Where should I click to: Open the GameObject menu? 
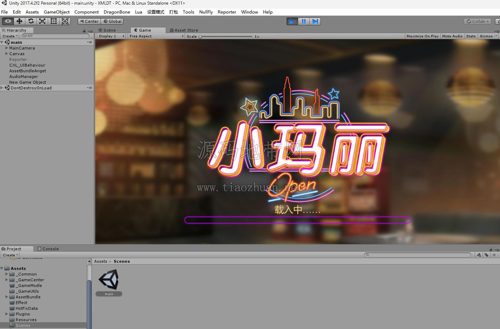point(57,12)
